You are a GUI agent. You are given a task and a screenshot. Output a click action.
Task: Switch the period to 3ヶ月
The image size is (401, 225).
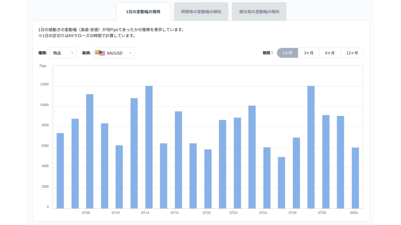[x=309, y=53]
